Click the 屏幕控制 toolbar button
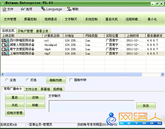165x129 pixels. tap(30, 19)
